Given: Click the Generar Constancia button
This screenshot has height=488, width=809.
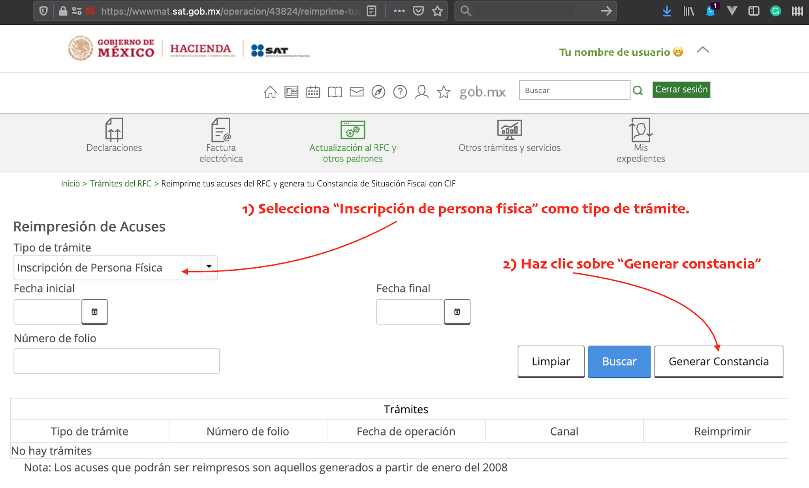Looking at the screenshot, I should 718,361.
